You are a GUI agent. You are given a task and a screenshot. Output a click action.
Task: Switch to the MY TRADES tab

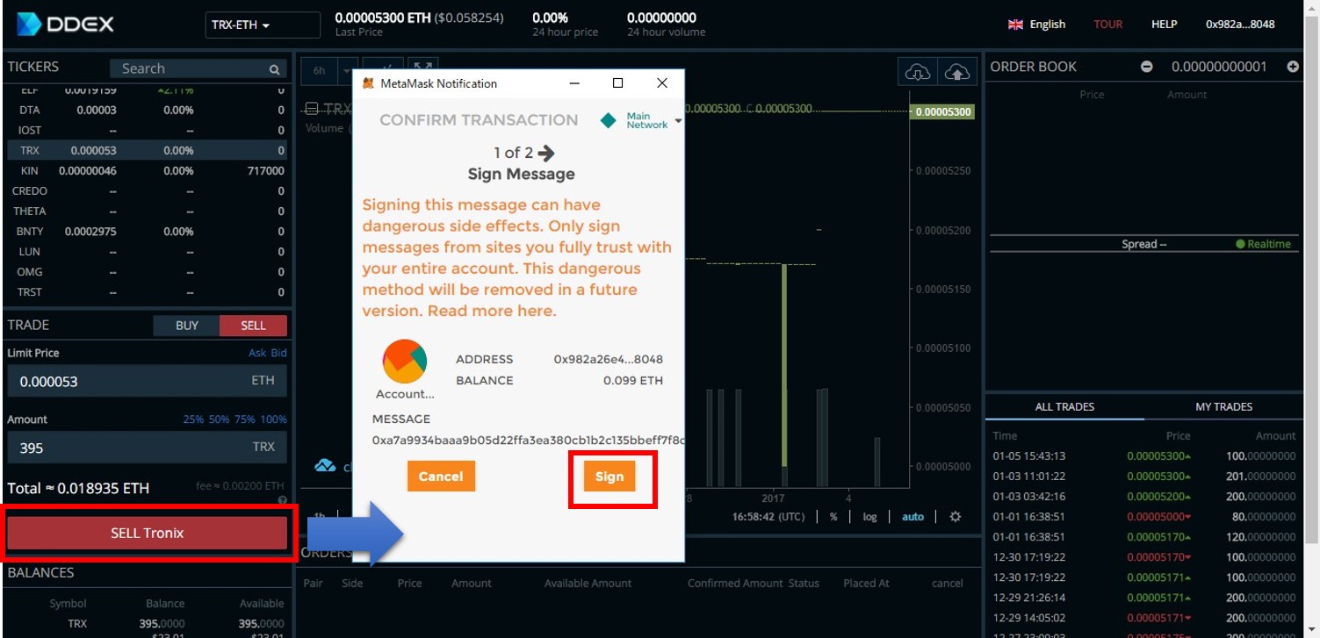pos(1223,407)
